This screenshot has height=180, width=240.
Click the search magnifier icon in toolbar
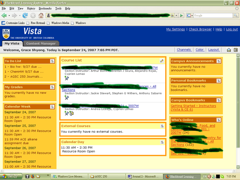point(236,15)
